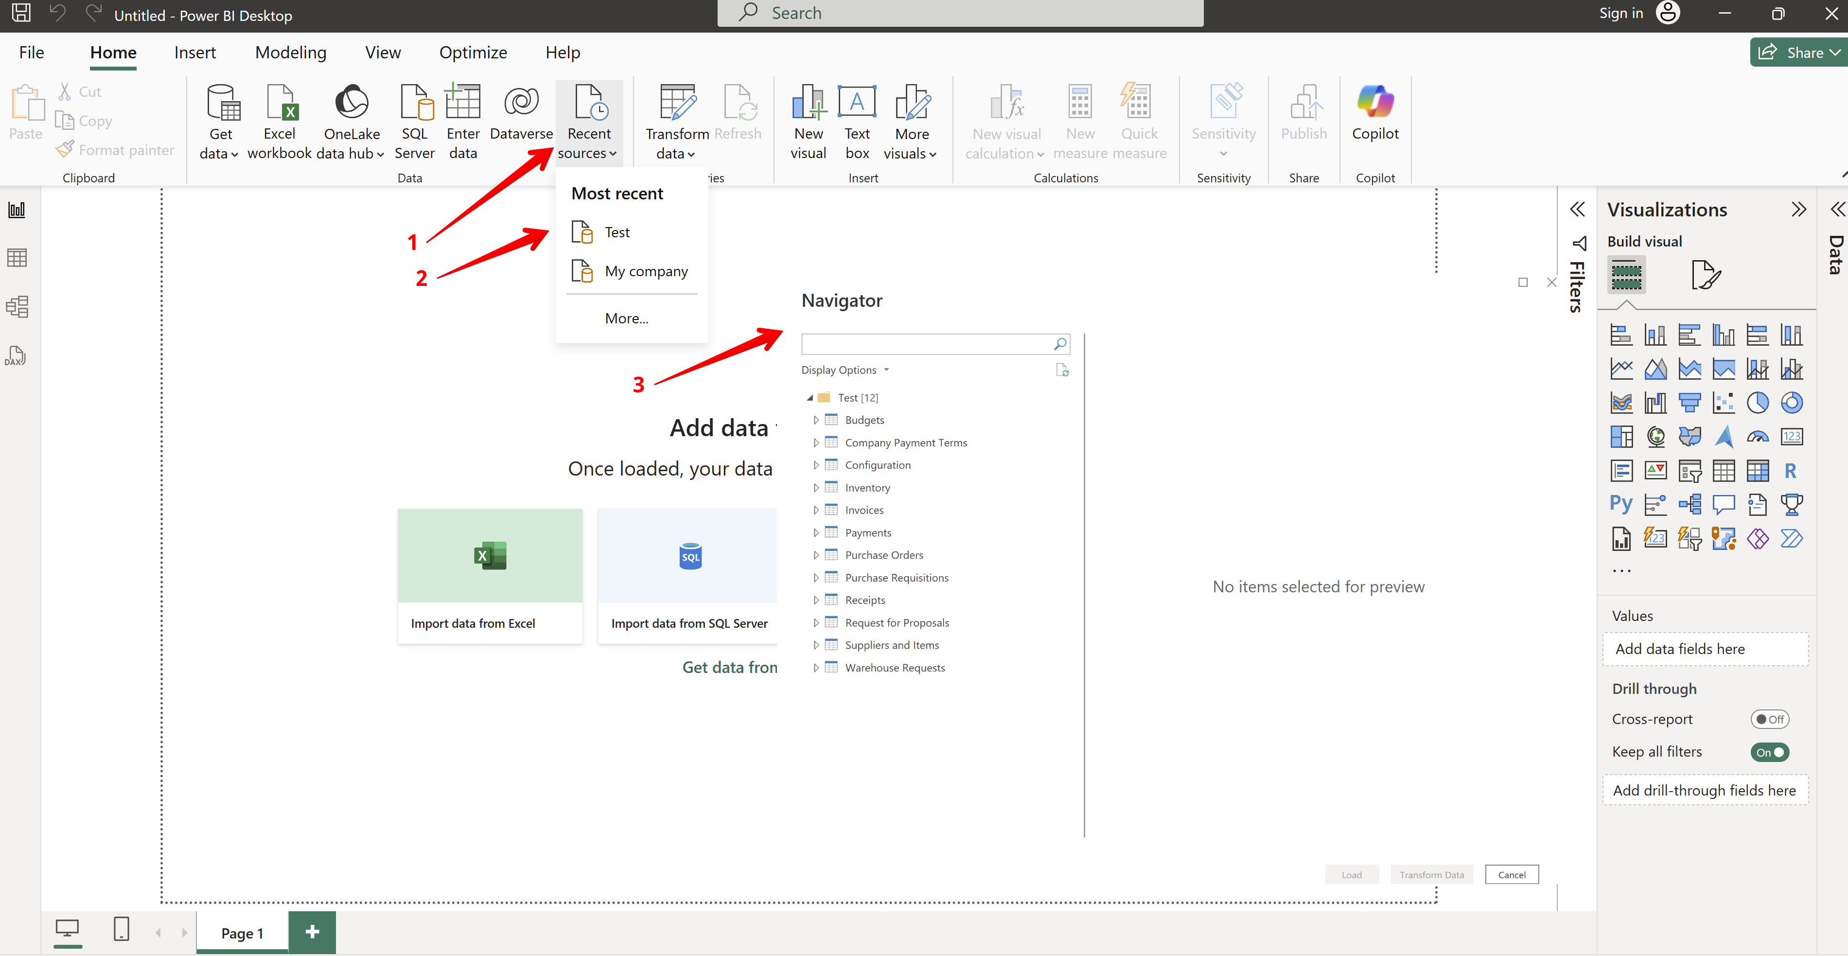
Task: Insert a New visual
Action: coord(809,122)
